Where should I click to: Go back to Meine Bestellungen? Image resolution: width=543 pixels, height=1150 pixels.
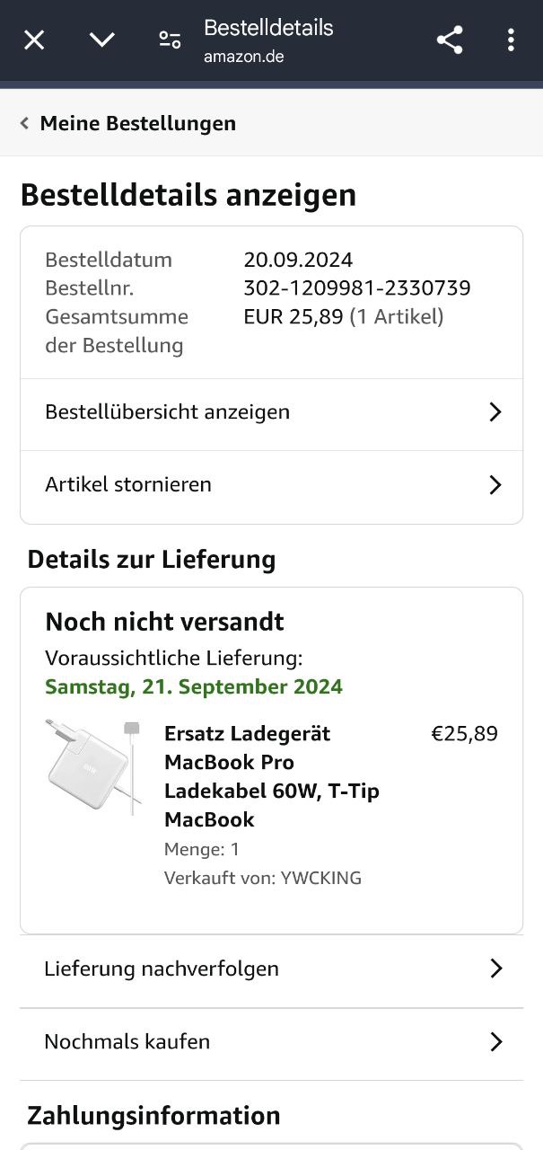(x=137, y=123)
